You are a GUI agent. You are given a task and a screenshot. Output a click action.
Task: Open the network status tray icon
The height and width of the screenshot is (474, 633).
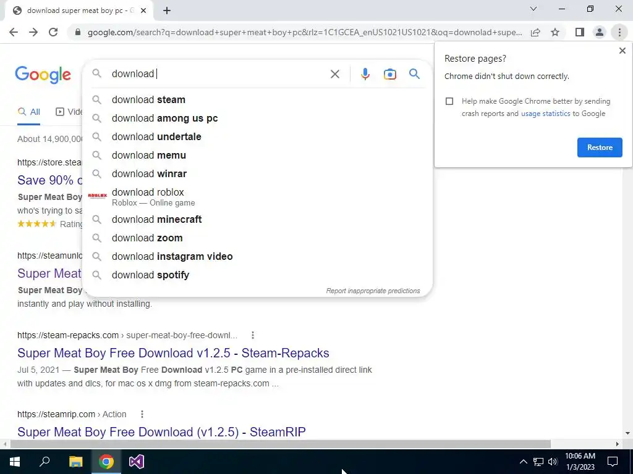538,462
